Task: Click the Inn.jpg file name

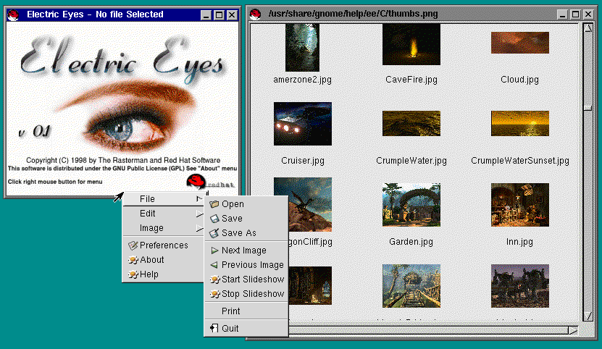Action: tap(519, 242)
